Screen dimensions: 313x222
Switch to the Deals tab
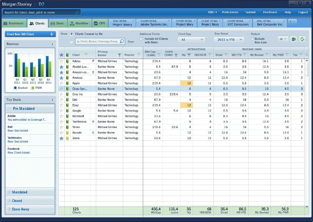[58, 23]
